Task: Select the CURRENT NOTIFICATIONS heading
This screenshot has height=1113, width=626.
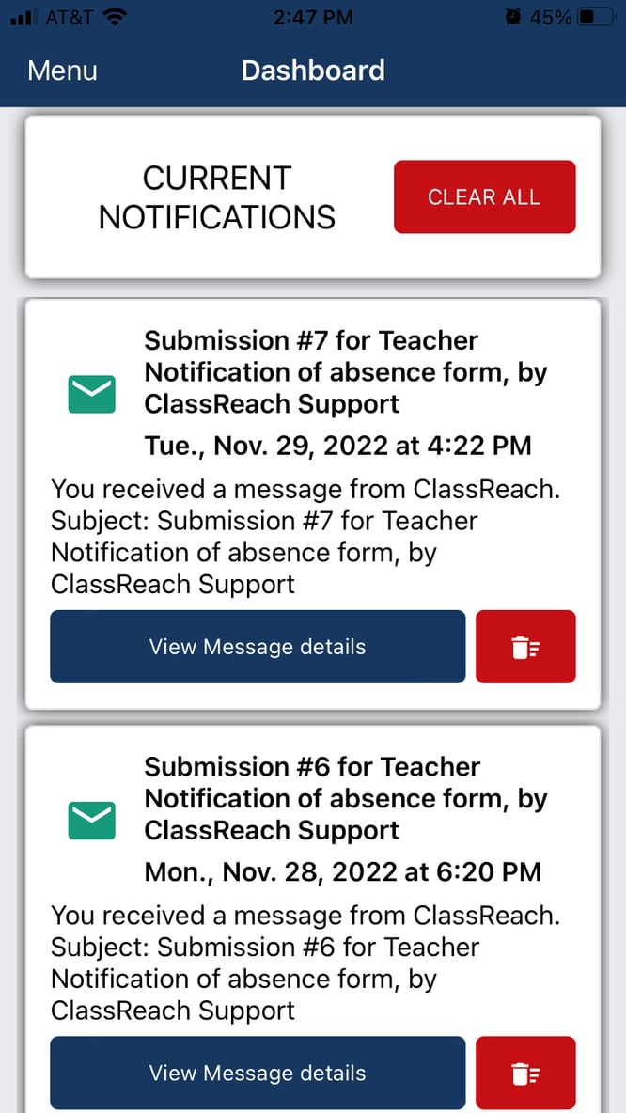Action: pos(216,196)
